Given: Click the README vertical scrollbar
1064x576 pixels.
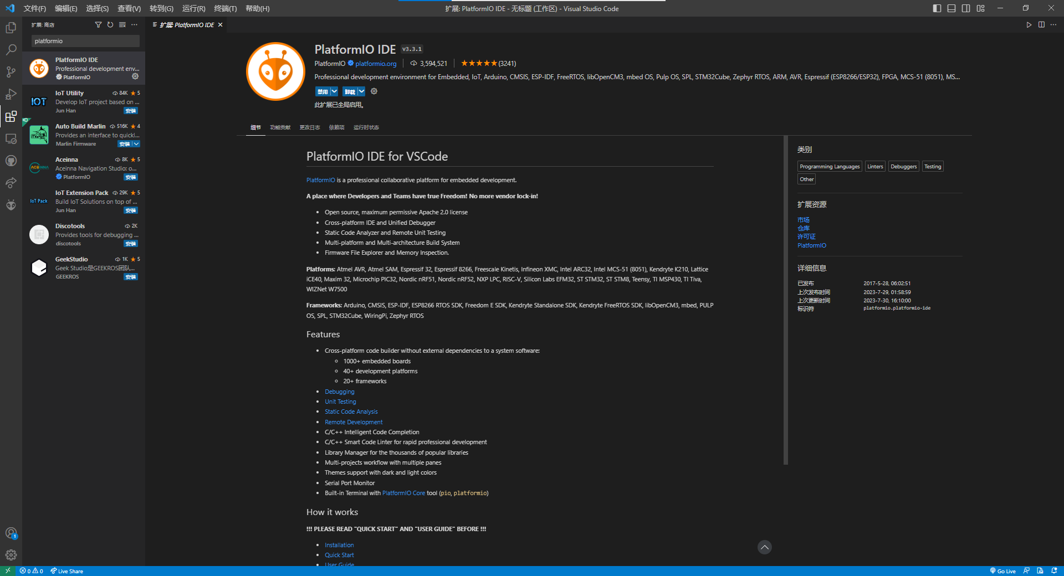Looking at the screenshot, I should (786, 300).
